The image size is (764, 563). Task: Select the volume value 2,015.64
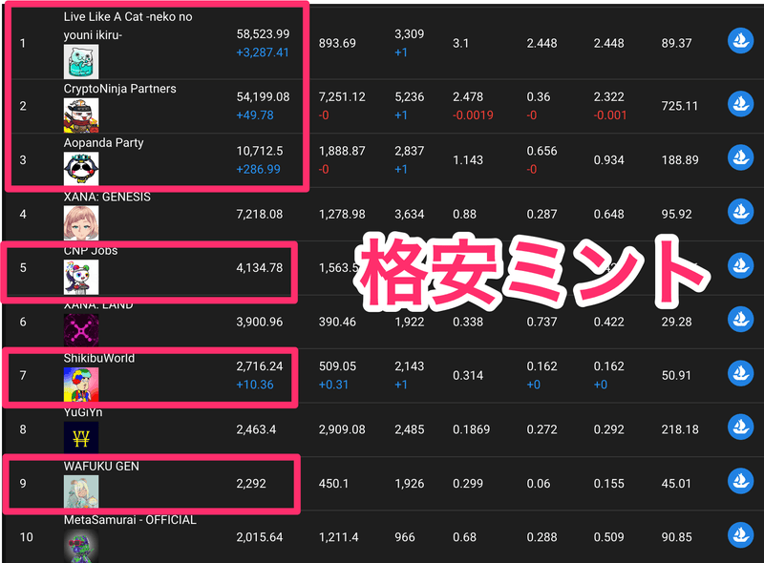pos(260,537)
